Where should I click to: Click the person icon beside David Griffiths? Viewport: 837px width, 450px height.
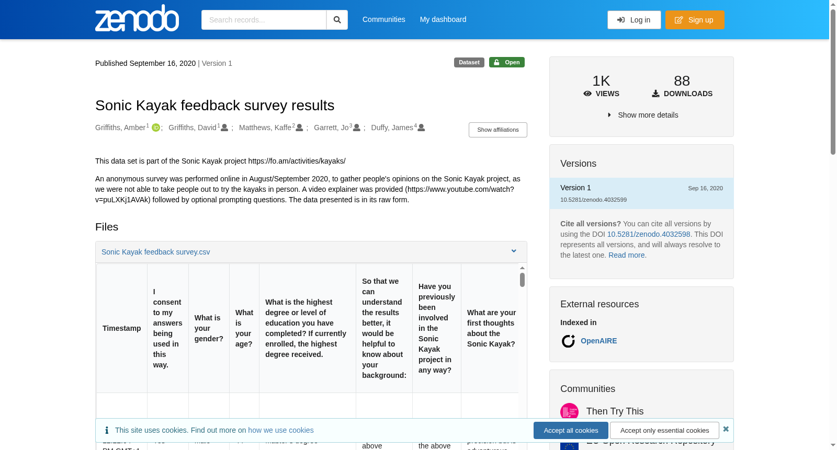coord(224,128)
